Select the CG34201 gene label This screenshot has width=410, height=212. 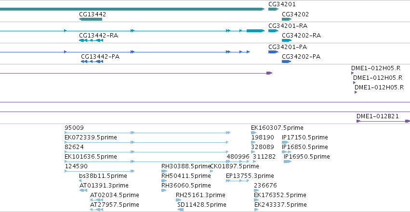pyautogui.click(x=282, y=4)
